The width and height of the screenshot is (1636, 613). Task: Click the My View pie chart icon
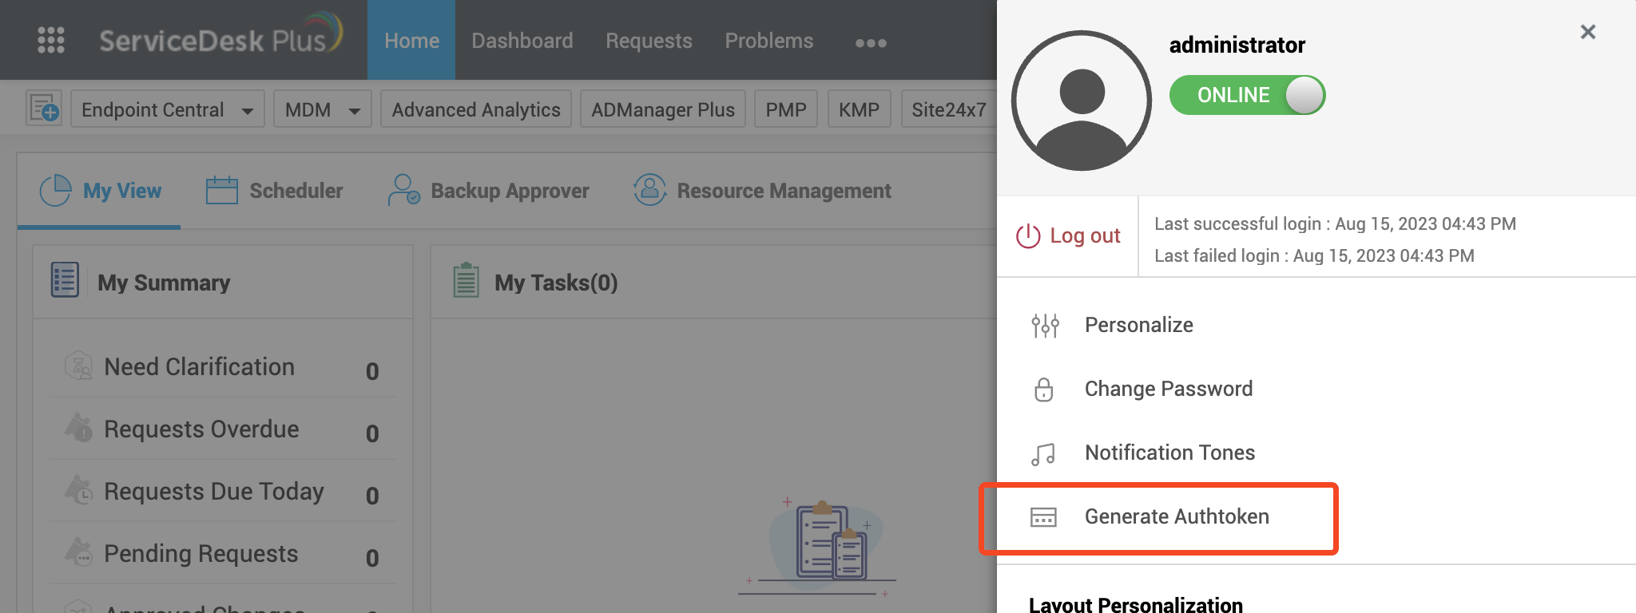tap(55, 191)
